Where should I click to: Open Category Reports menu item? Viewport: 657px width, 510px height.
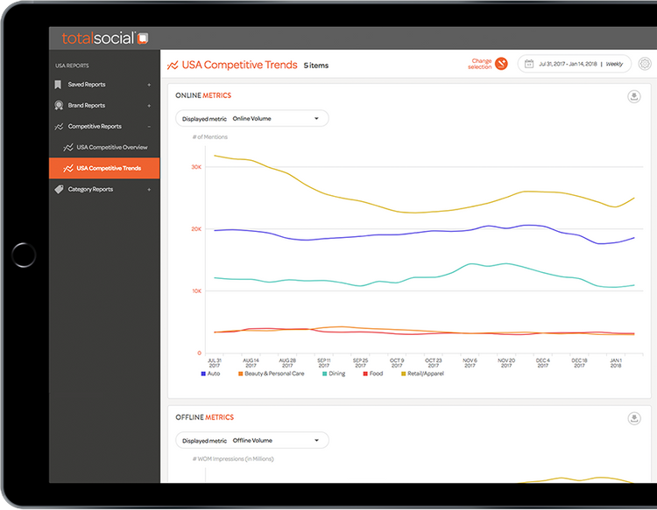[104, 189]
